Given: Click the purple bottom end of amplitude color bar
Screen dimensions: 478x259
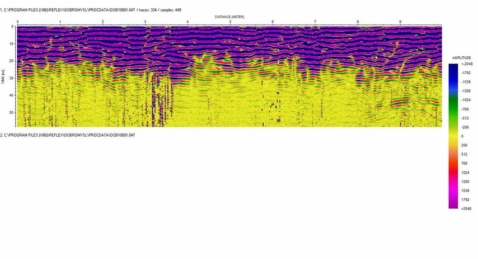Looking at the screenshot, I should [x=453, y=204].
